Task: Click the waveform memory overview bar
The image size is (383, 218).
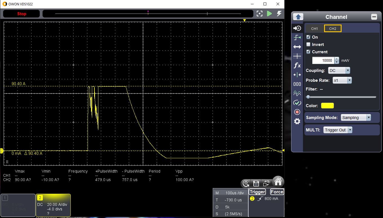Action: click(x=148, y=14)
